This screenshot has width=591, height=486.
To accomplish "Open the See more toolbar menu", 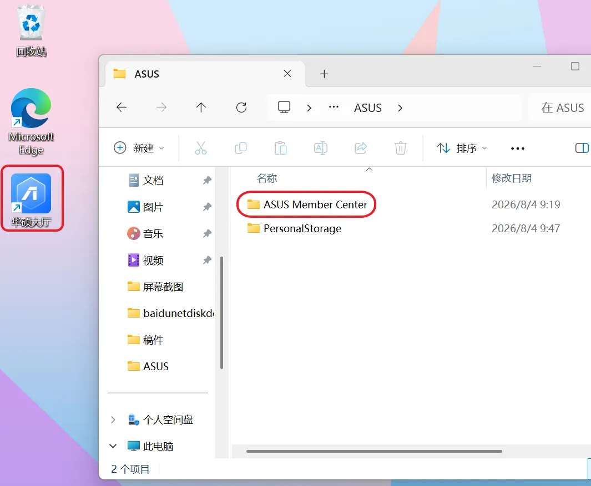I will tap(518, 149).
